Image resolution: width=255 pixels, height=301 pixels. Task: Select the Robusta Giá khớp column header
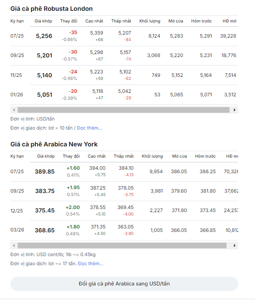tap(43, 21)
